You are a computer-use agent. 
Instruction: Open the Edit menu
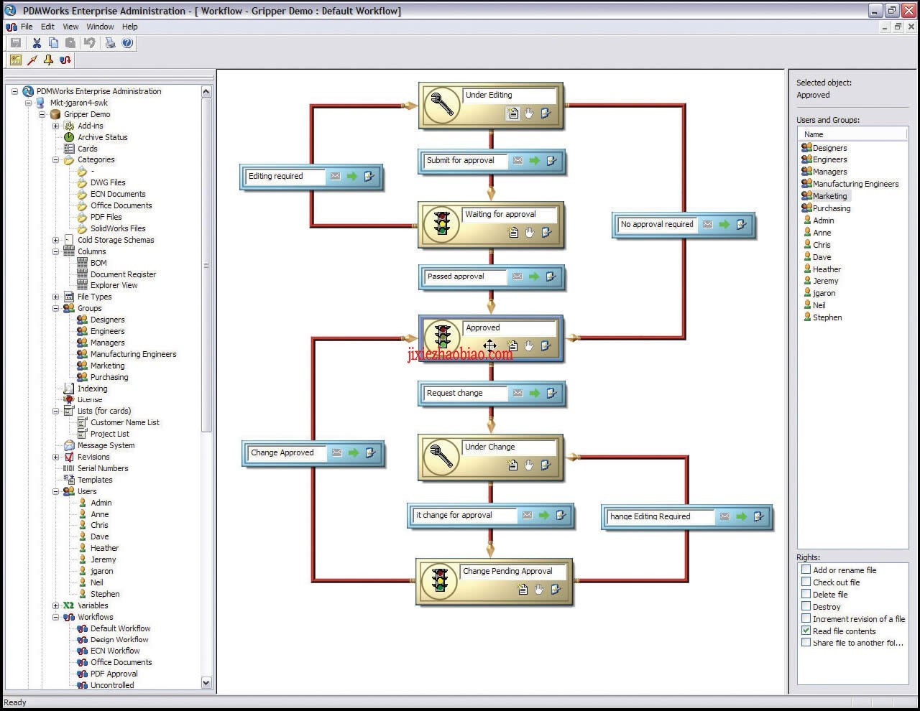click(47, 27)
